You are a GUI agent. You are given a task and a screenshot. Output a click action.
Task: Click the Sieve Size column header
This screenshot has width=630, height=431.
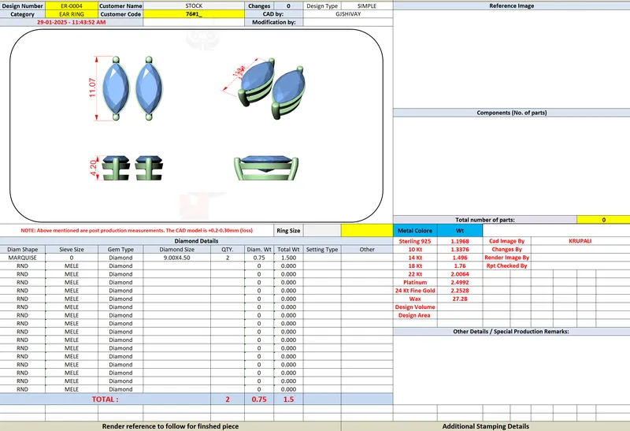click(x=72, y=249)
